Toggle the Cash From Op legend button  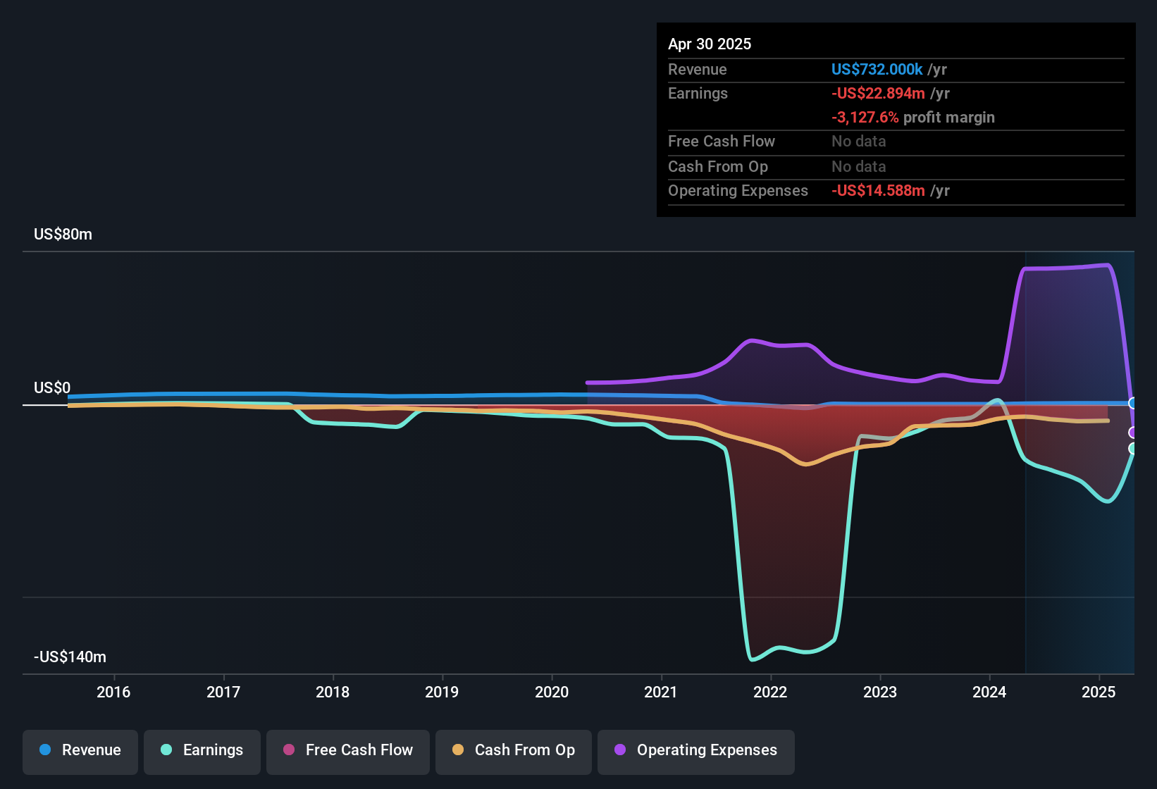[x=514, y=752]
